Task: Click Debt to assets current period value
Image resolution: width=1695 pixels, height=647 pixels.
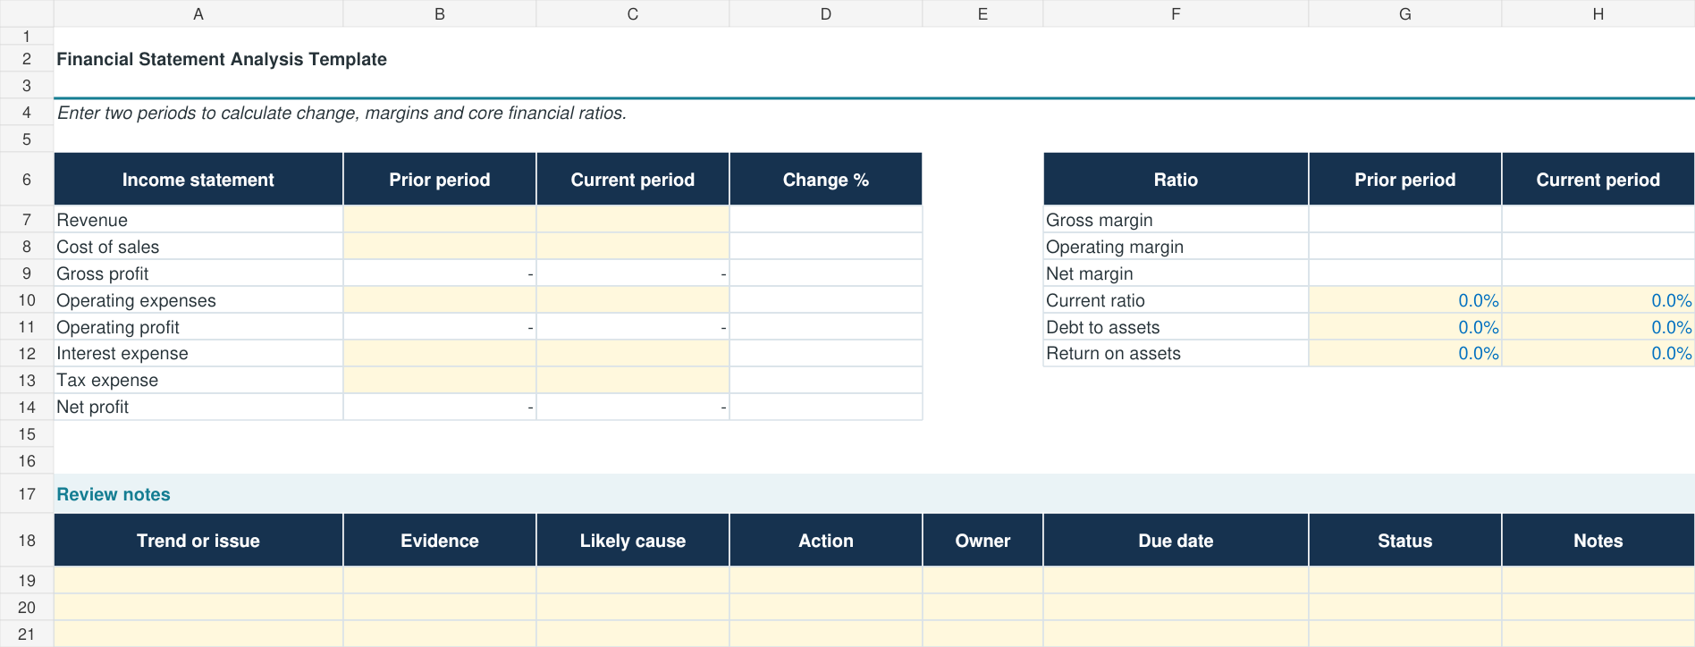Action: tap(1598, 327)
